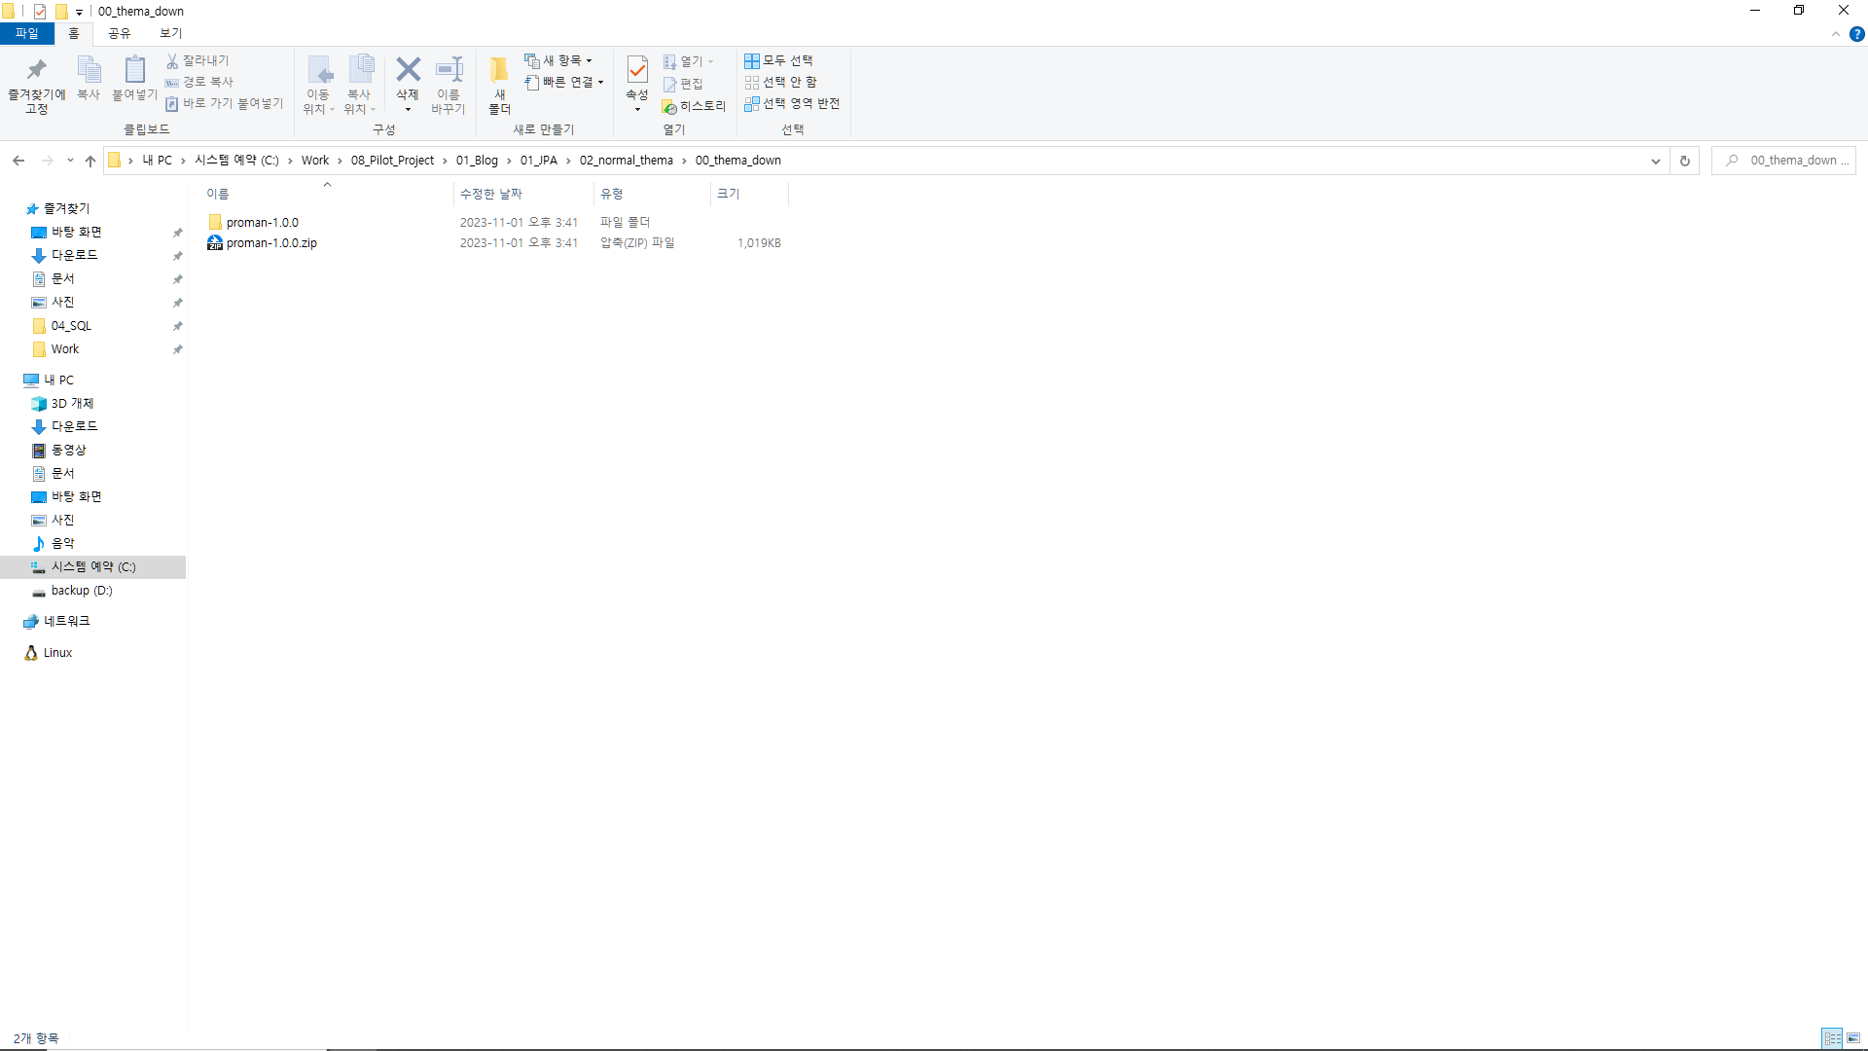Open the File (파일) menu tab
The height and width of the screenshot is (1051, 1868).
[26, 33]
